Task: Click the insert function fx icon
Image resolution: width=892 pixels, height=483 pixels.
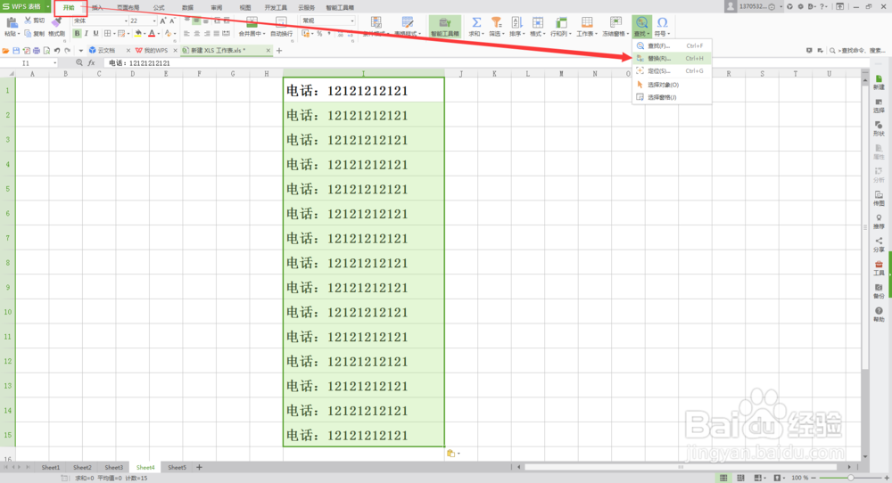Action: 91,63
